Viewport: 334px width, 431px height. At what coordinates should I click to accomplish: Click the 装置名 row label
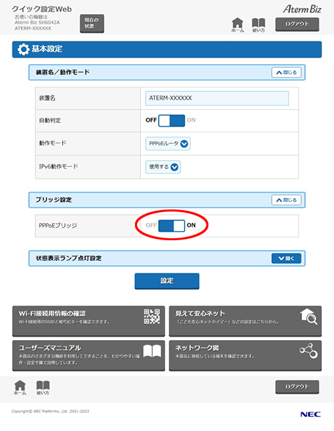(47, 98)
